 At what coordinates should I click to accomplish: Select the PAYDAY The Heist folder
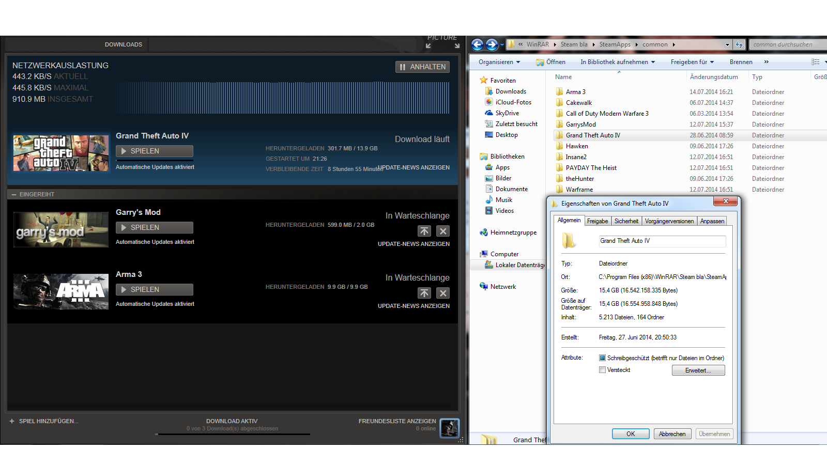(x=591, y=168)
